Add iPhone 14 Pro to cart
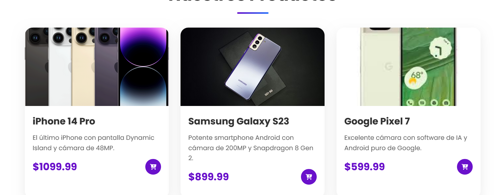Screen dimensions: 501x195 click(153, 167)
